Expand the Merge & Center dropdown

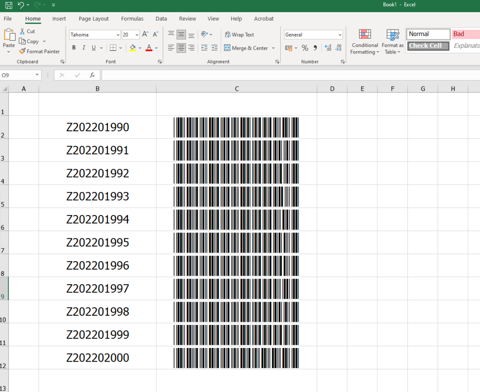[x=273, y=48]
